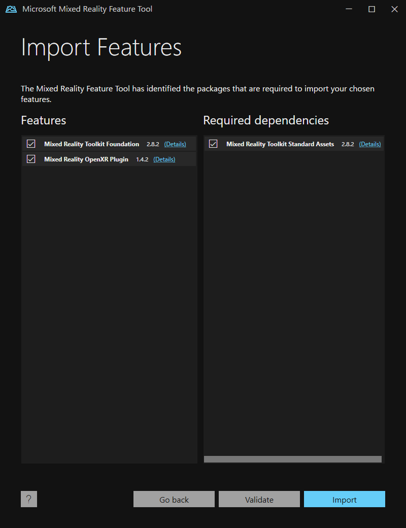406x528 pixels.
Task: Click version 1.4.2 beside OpenXR Plugin
Action: tap(142, 159)
